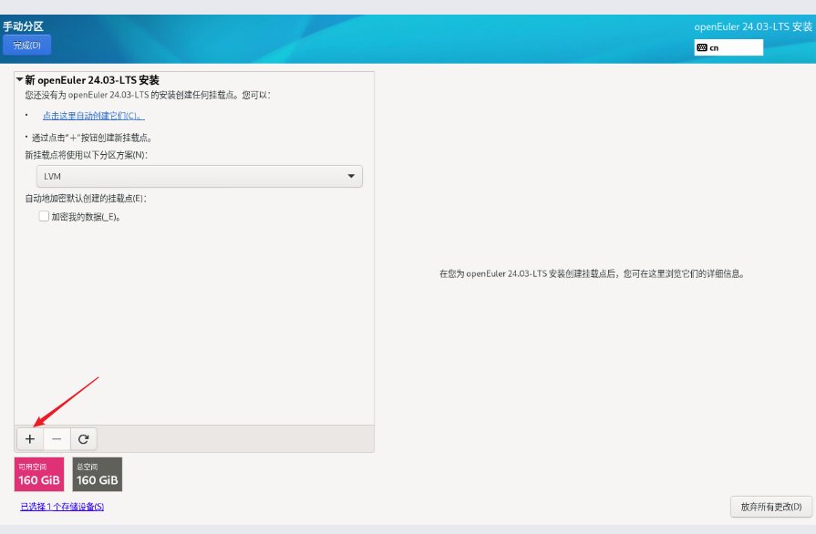Click the 手动分区 title text

click(x=23, y=26)
